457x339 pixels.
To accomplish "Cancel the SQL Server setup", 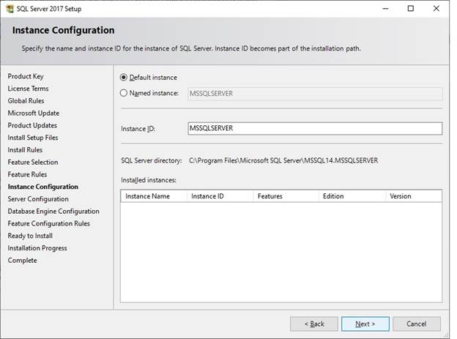I will 416,324.
